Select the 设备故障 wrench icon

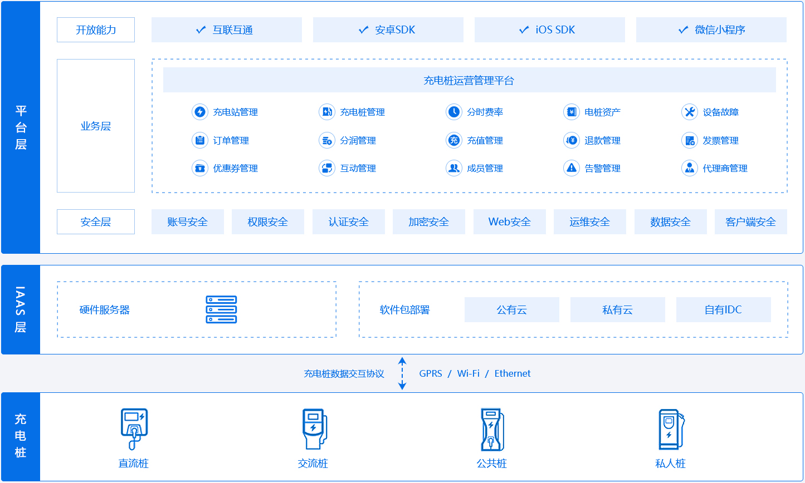click(690, 112)
